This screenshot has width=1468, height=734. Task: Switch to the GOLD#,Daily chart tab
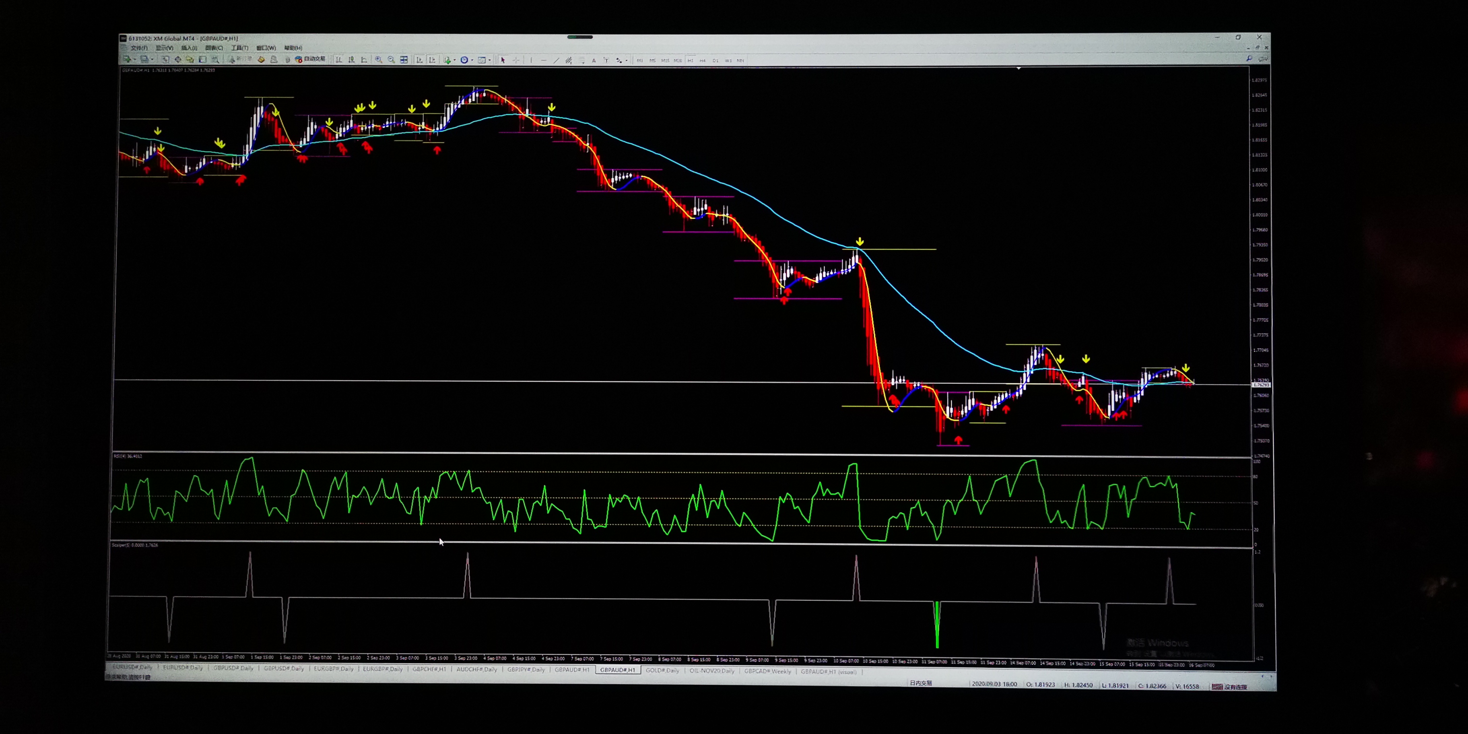click(662, 670)
